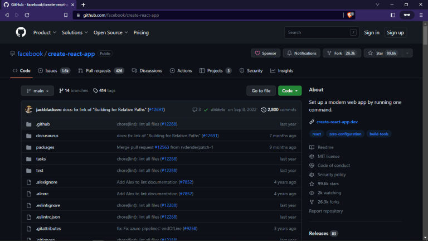Image resolution: width=428 pixels, height=241 pixels.
Task: Switch to the Pull requests tab
Action: point(101,71)
